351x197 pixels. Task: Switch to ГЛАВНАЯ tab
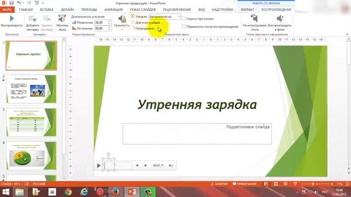pos(26,10)
